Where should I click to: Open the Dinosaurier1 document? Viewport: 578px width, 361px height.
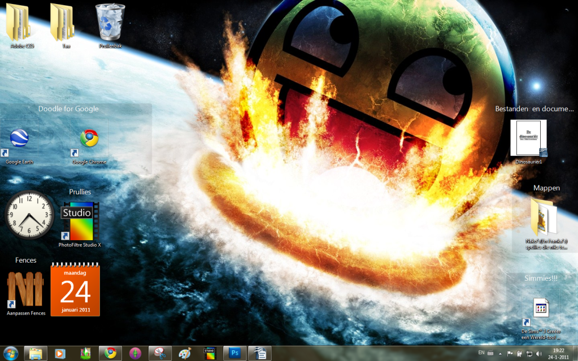coord(529,142)
